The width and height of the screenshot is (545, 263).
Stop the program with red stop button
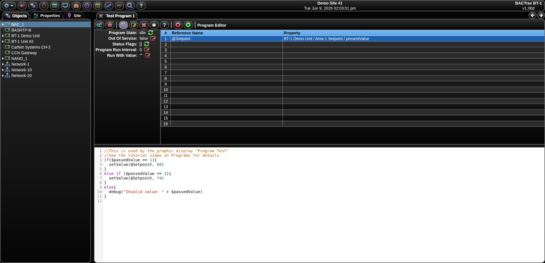pyautogui.click(x=178, y=25)
